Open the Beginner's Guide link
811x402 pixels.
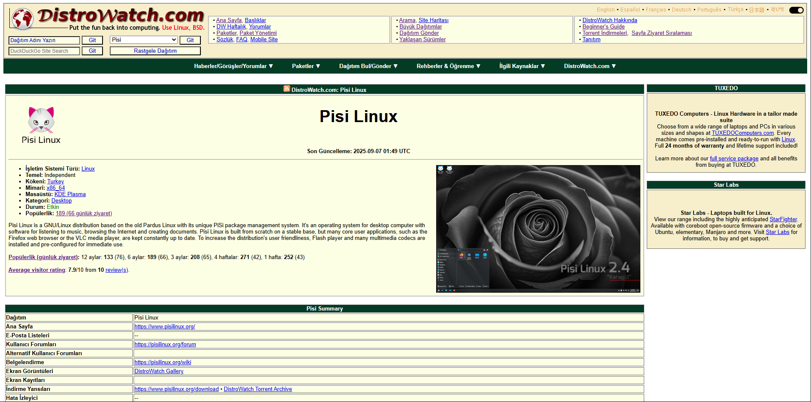click(x=603, y=26)
